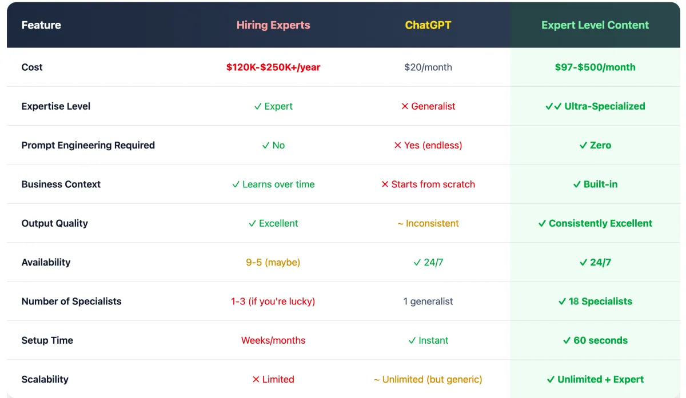Image resolution: width=686 pixels, height=398 pixels.
Task: Click the green checkmark beside Expert
Action: [258, 106]
